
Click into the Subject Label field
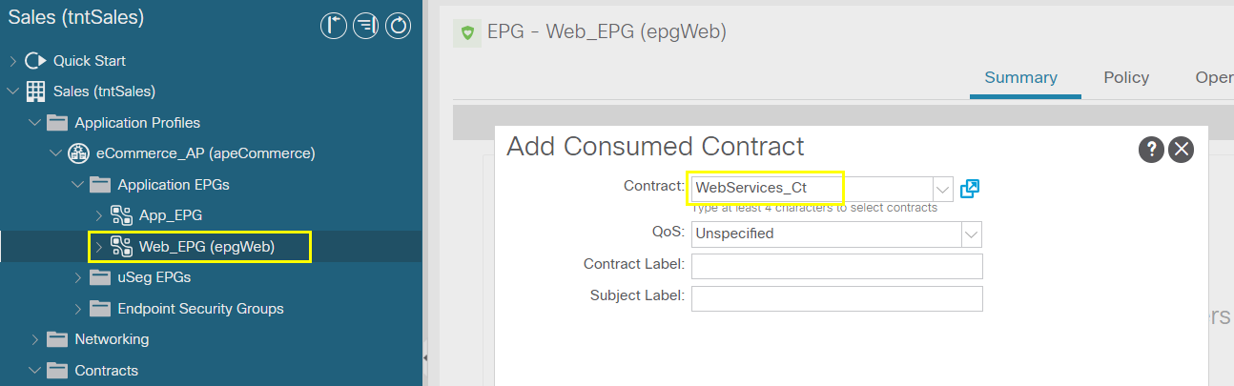(x=836, y=298)
